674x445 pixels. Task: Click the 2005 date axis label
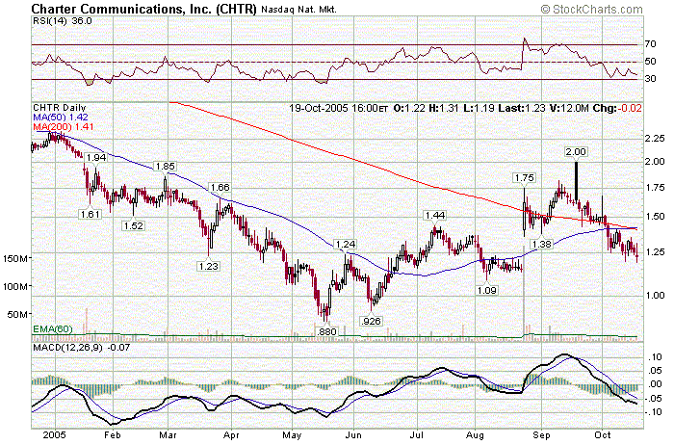[x=55, y=435]
